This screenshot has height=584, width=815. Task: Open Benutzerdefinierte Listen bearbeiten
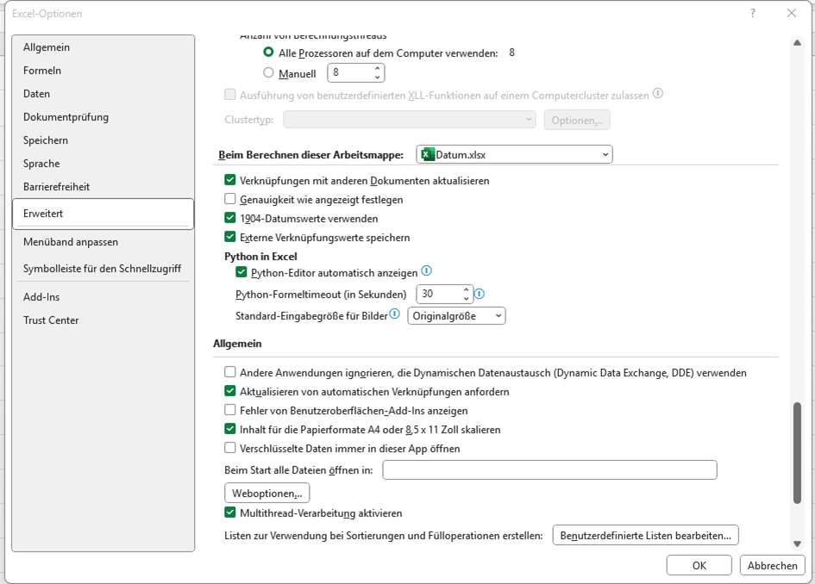(x=645, y=536)
